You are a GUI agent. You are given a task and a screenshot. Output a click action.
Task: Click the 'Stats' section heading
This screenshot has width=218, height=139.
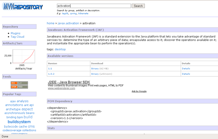click(x=51, y=128)
